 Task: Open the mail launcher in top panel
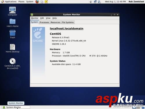pyautogui.click(x=42, y=2)
